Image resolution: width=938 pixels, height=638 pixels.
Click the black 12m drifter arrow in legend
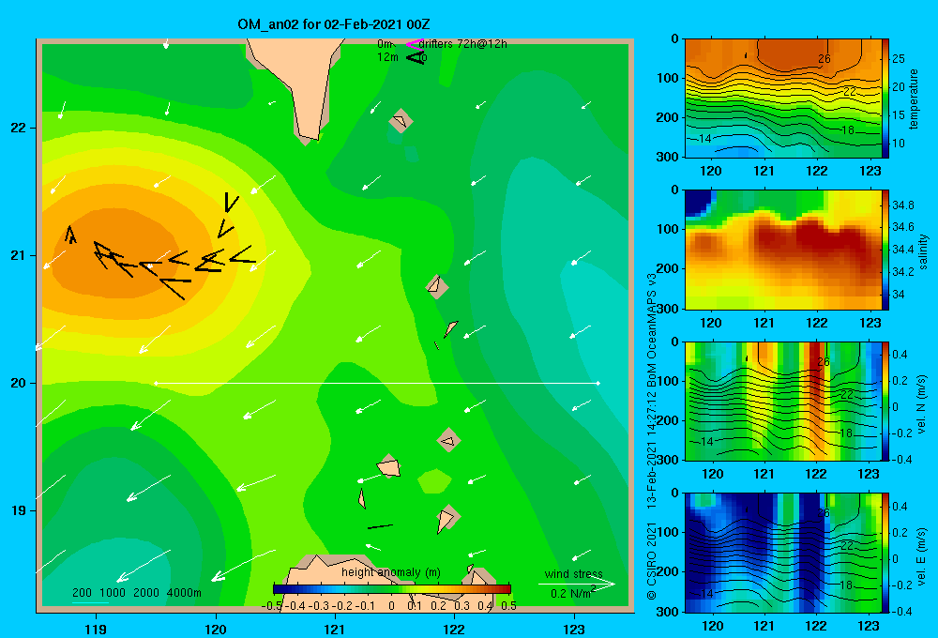[x=416, y=57]
